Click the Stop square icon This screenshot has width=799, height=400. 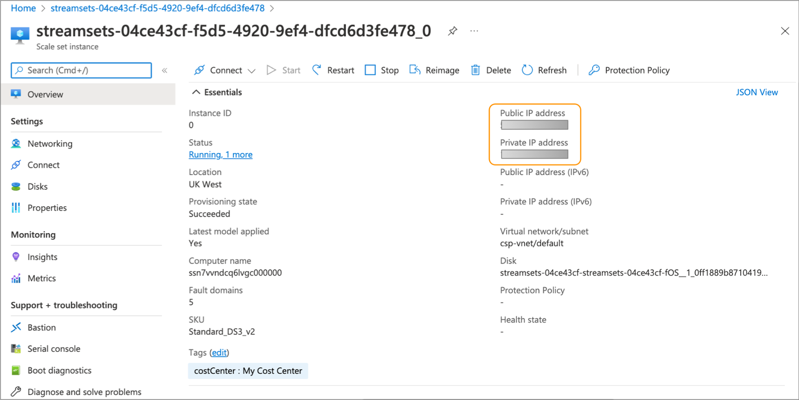(370, 70)
